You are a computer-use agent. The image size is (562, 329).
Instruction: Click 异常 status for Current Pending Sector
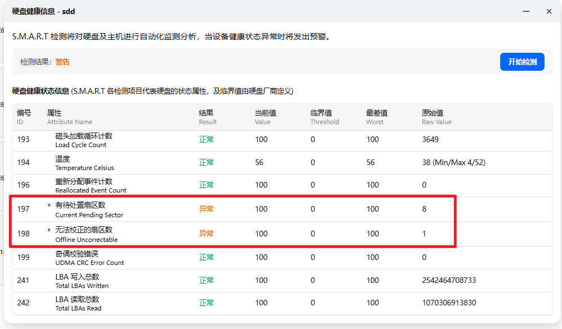(206, 209)
